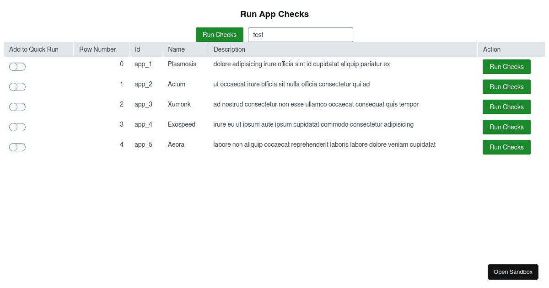Run Checks on the Acium row
549x288 pixels.
(x=506, y=87)
